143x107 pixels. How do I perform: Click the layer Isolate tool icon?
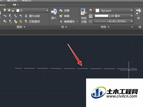pyautogui.click(x=10, y=16)
